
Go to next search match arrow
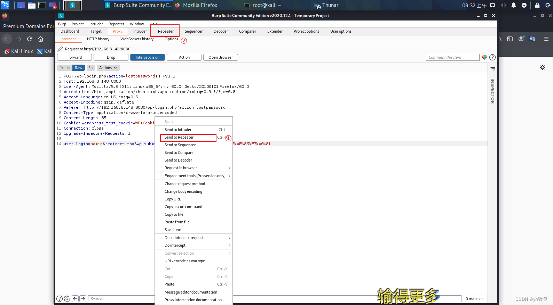(x=83, y=299)
